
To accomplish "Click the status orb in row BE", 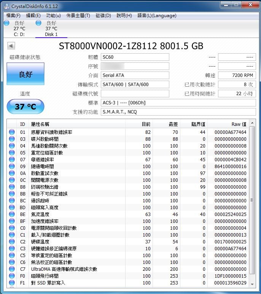I will (x=12, y=214).
